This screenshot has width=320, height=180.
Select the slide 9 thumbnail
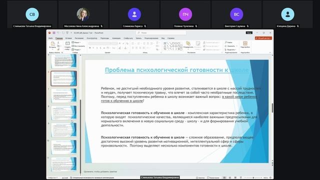(64, 130)
